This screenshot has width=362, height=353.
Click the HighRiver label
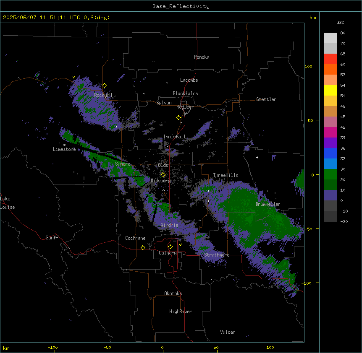tap(181, 311)
